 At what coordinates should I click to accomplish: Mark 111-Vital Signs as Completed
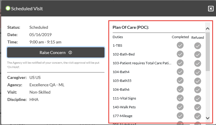coord(180,98)
